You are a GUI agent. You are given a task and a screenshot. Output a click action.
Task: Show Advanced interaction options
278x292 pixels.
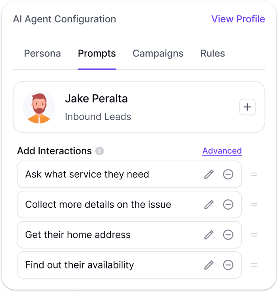click(222, 151)
